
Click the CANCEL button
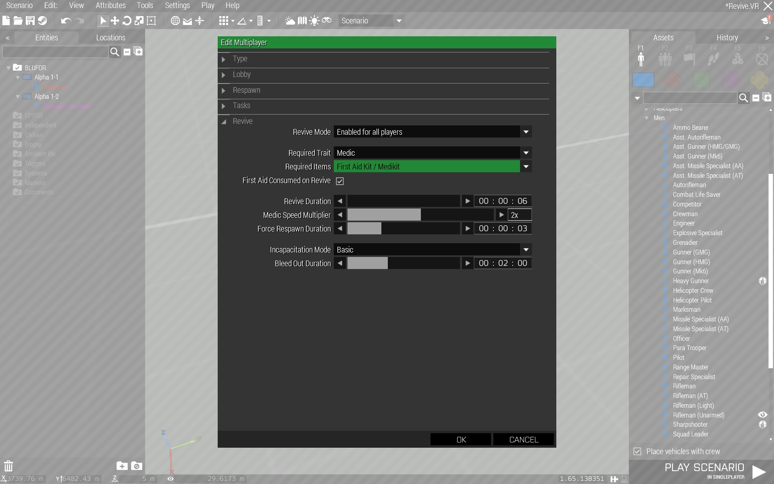coord(523,440)
